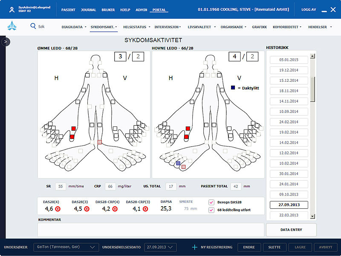Click the search magnifier icon

click(x=33, y=26)
